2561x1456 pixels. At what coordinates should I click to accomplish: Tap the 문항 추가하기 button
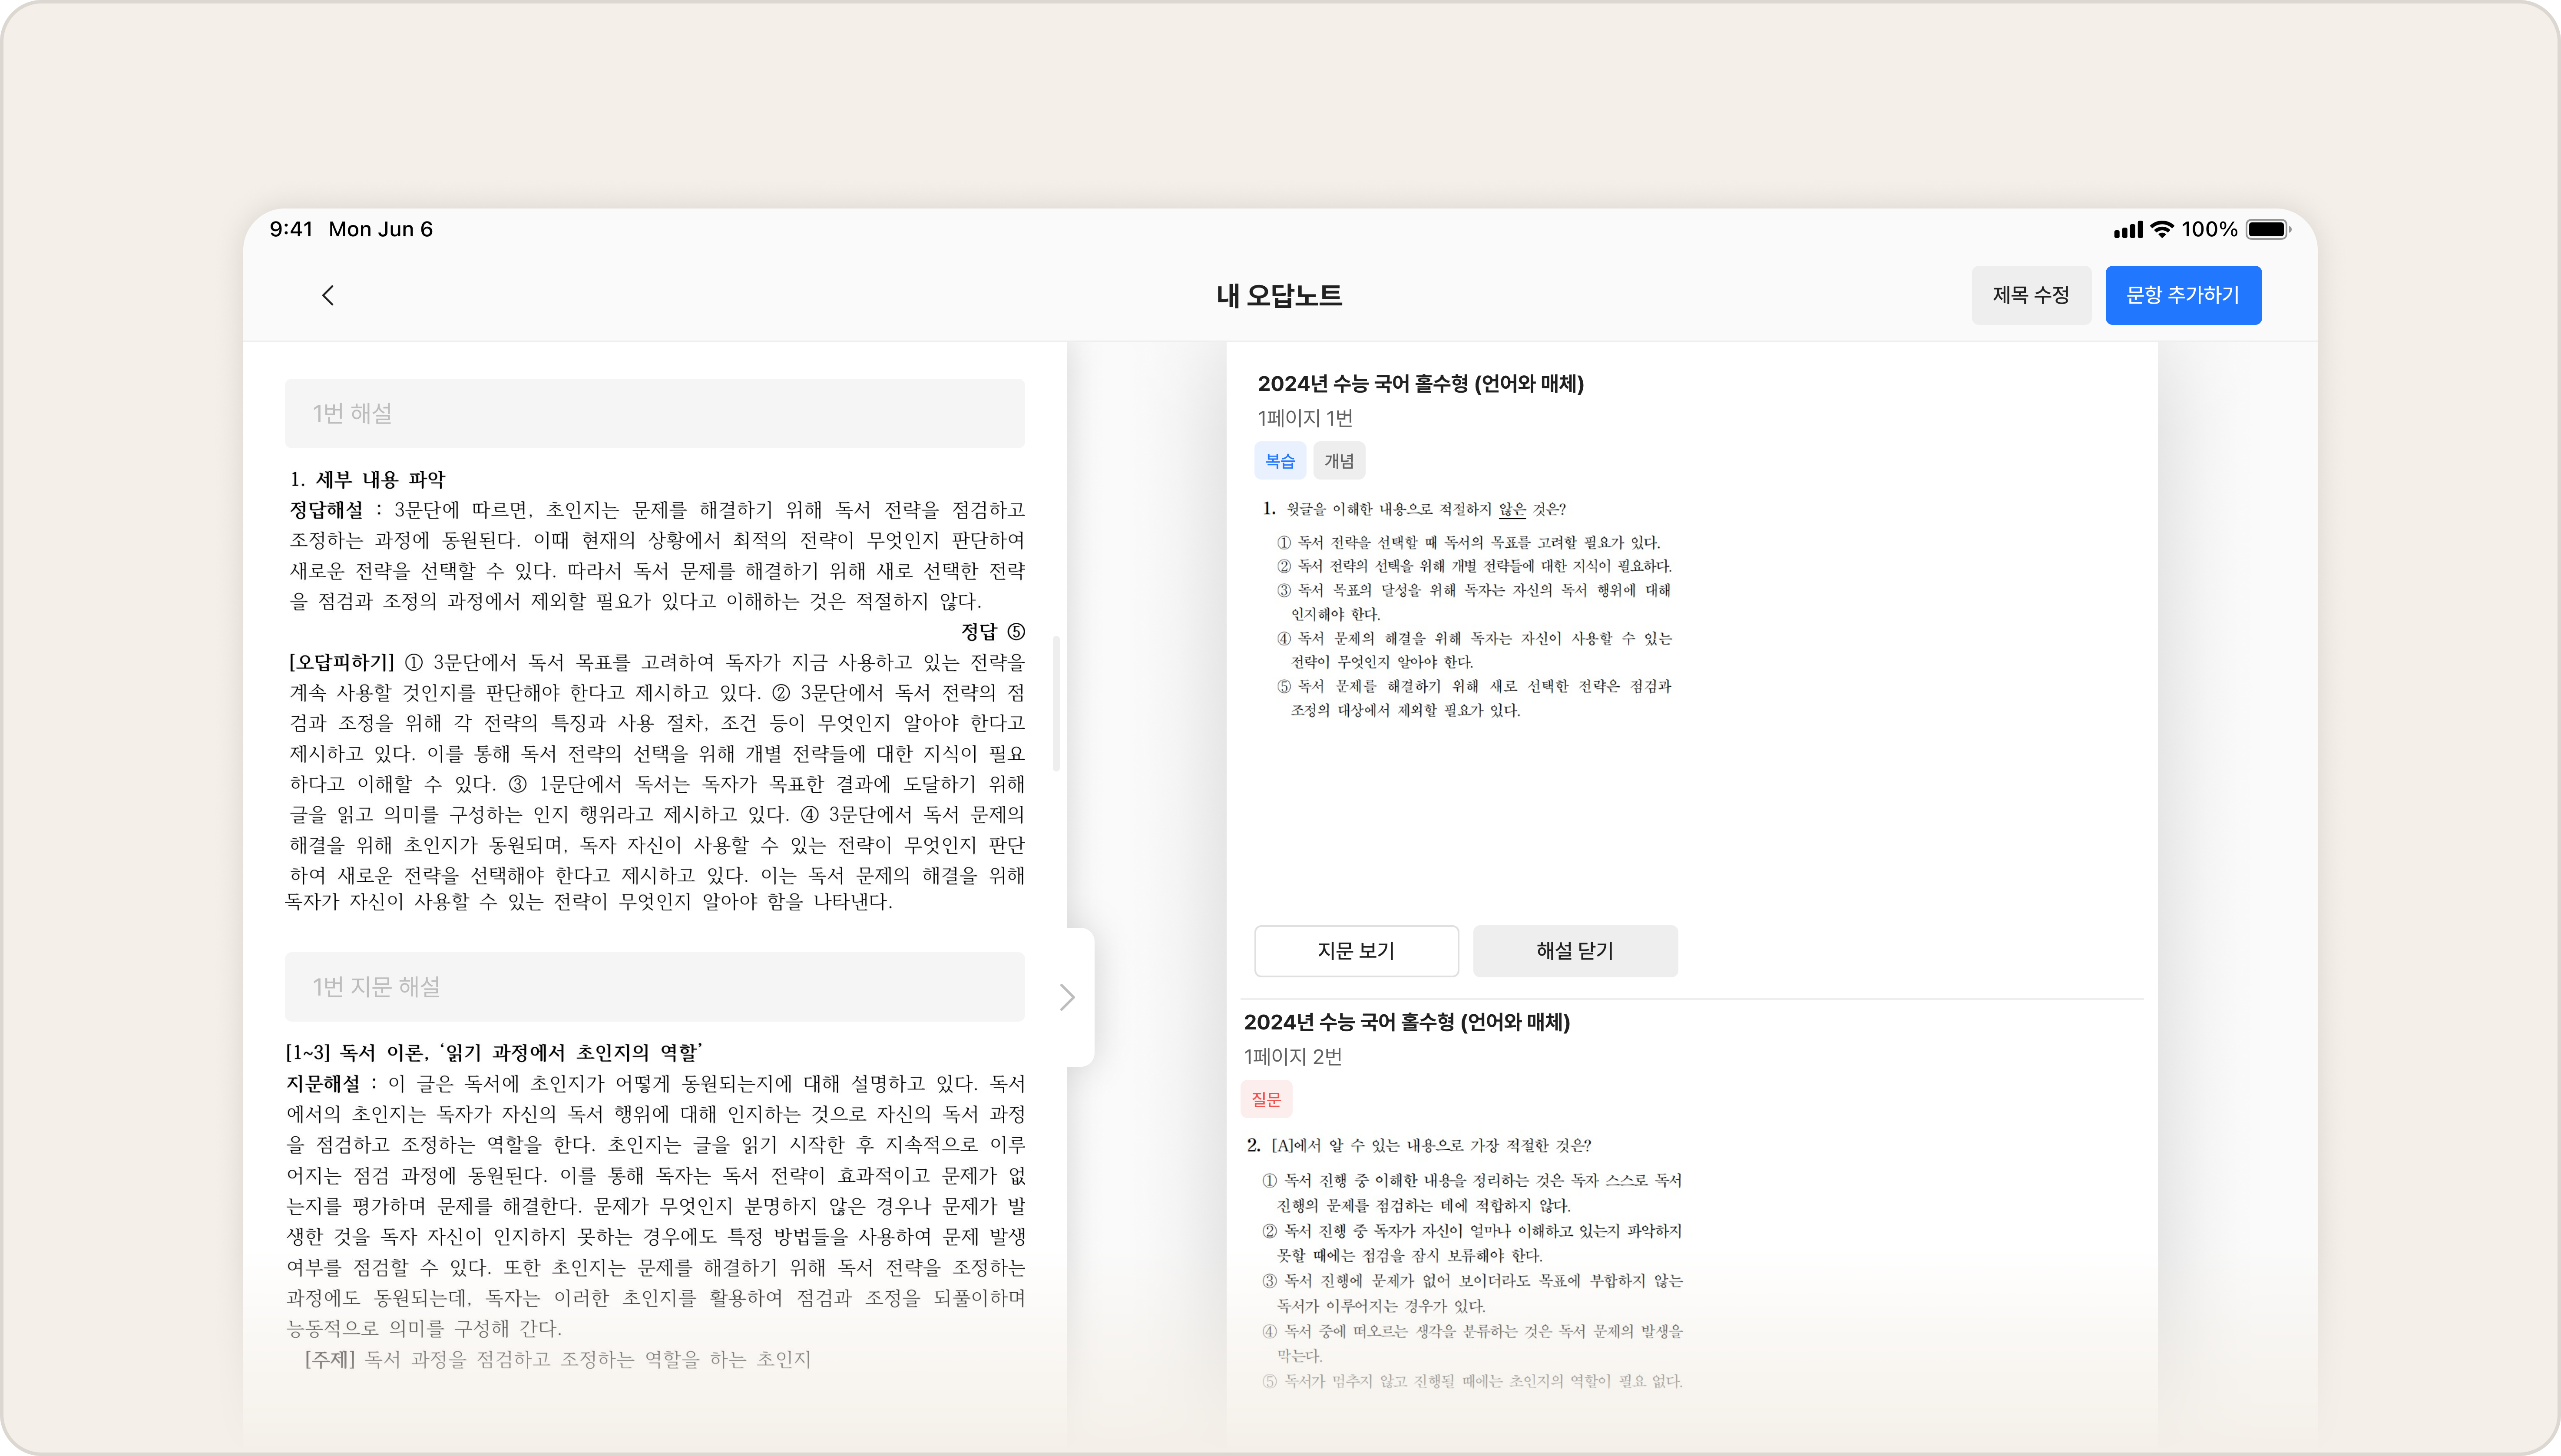point(2183,295)
